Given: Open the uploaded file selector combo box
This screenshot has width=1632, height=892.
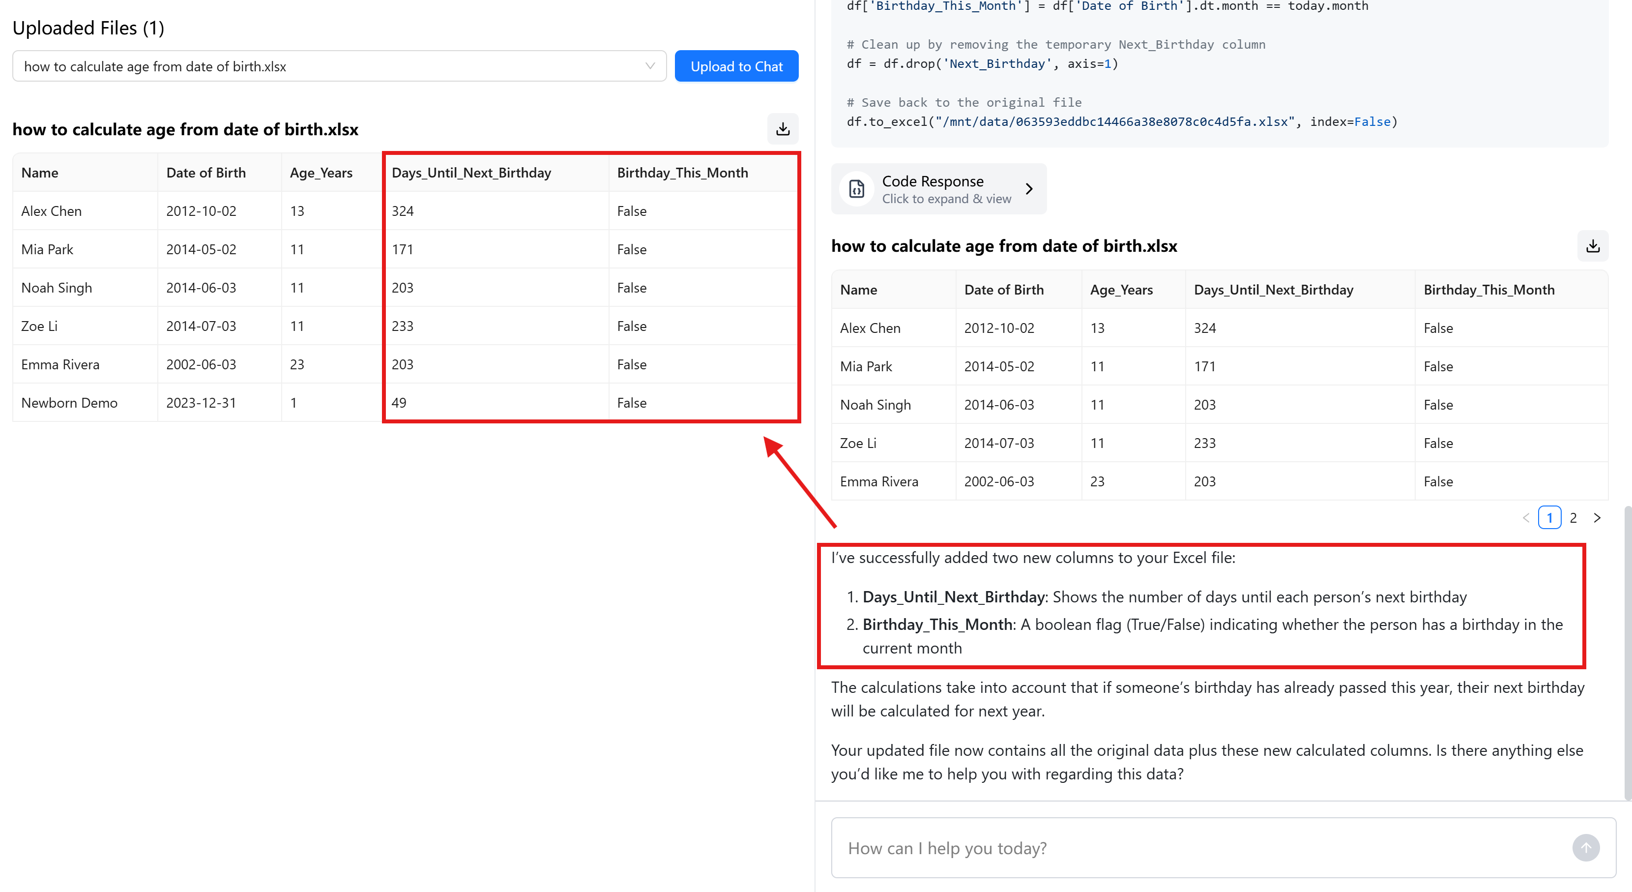Looking at the screenshot, I should pyautogui.click(x=339, y=66).
